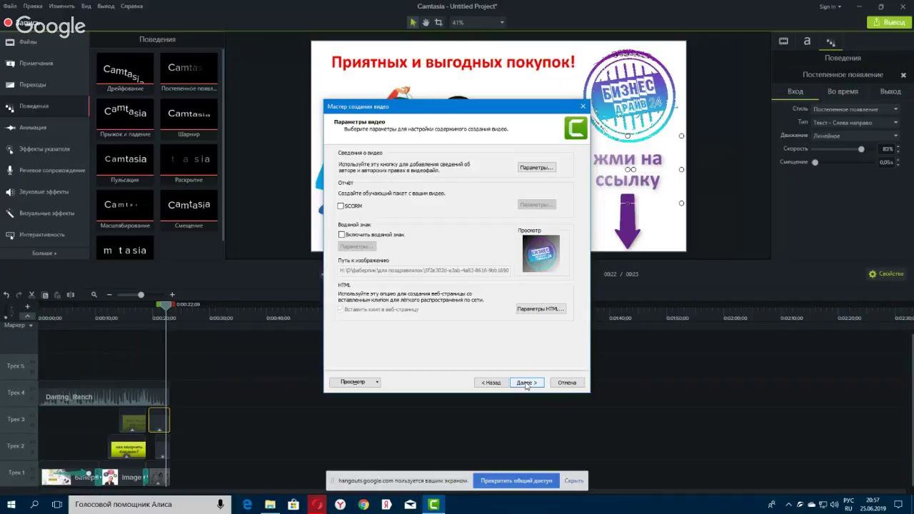The width and height of the screenshot is (914, 514).
Task: Open the Эффекты указателя section
Action: point(44,149)
